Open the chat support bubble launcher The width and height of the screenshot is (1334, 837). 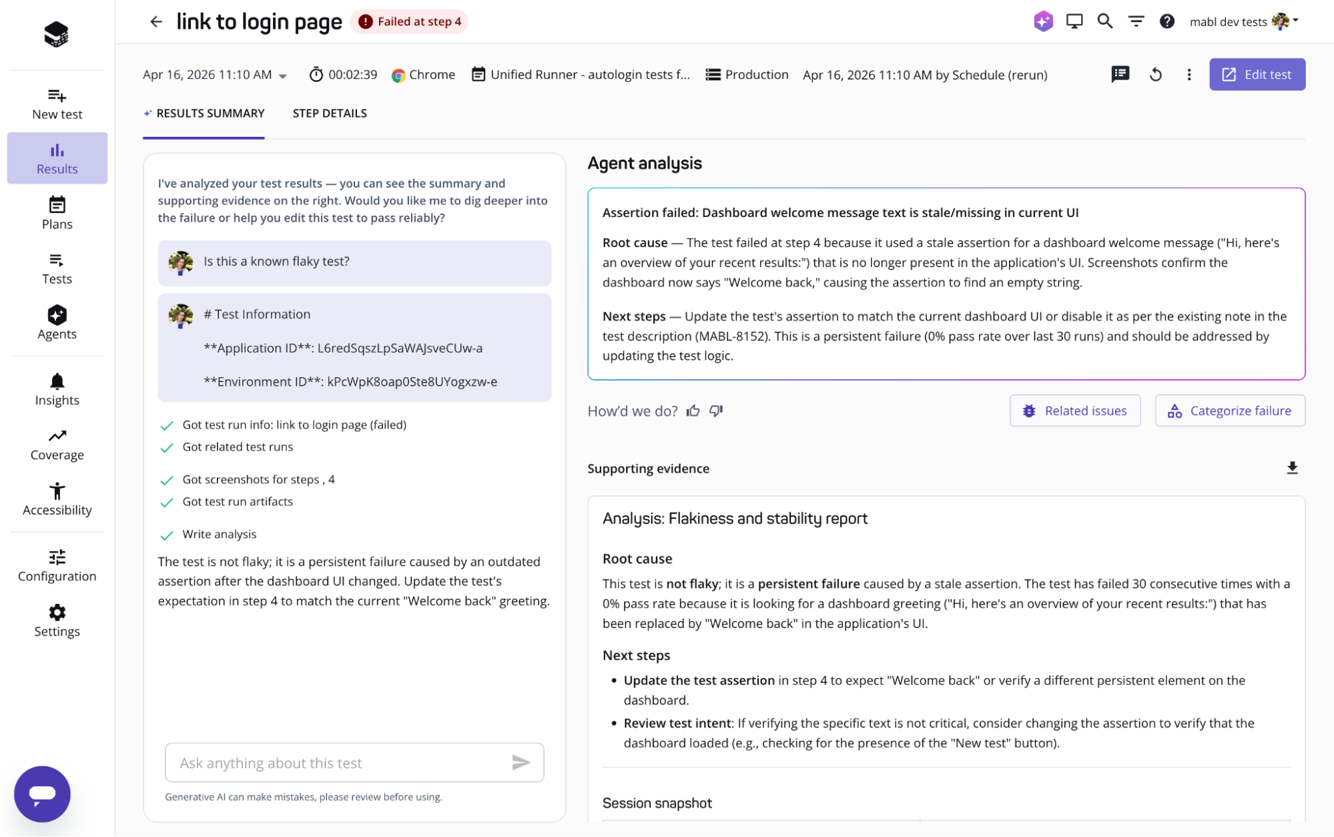click(x=42, y=794)
